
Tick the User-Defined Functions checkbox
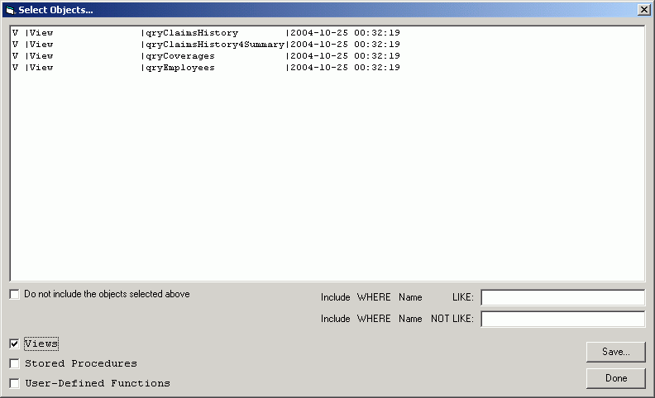15,383
